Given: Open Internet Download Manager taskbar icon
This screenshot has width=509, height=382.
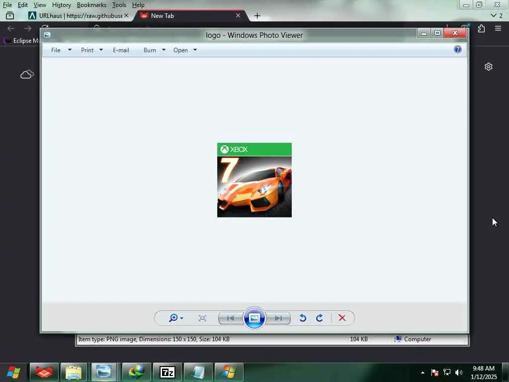Looking at the screenshot, I should [136, 372].
